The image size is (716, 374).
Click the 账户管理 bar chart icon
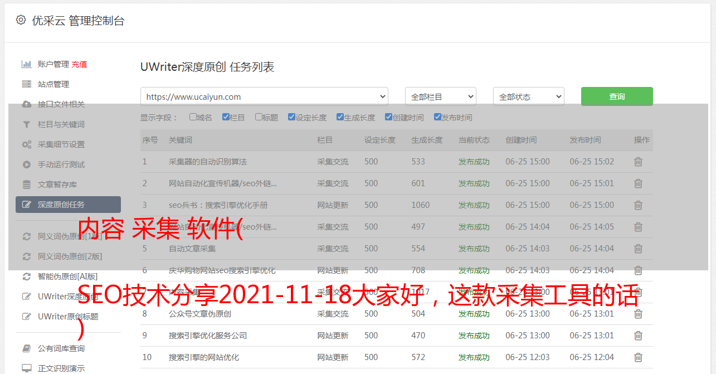click(x=26, y=64)
